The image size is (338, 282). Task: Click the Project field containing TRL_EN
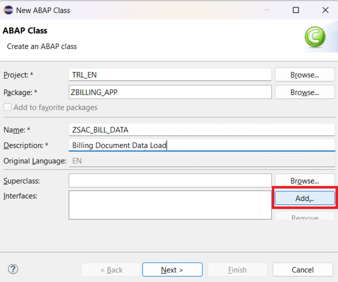[170, 75]
